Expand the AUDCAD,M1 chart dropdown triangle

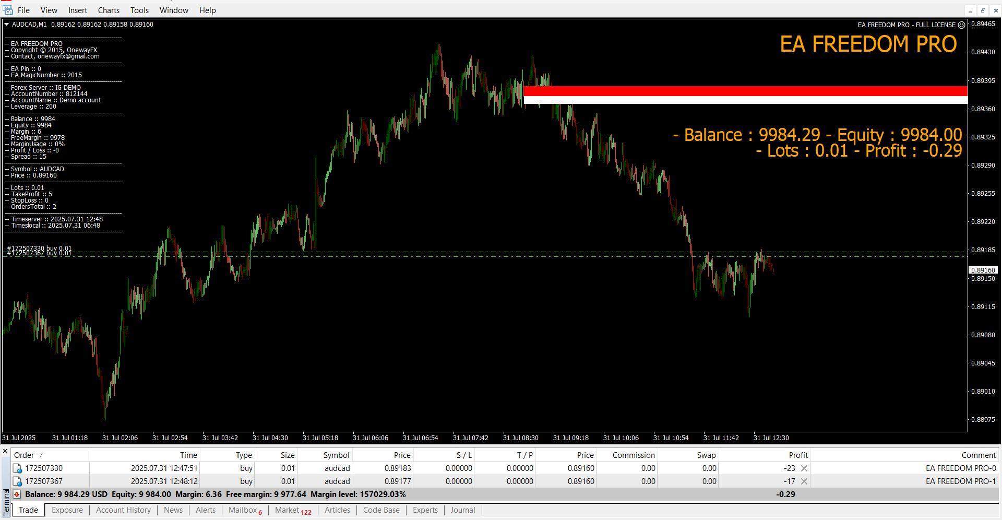point(7,25)
